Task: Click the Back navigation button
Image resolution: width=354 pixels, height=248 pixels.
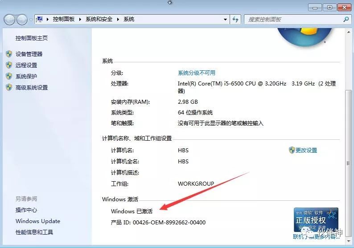Action: 9,20
